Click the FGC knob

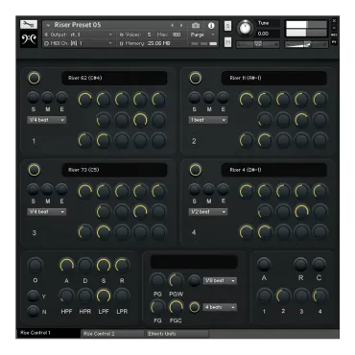tap(176, 307)
